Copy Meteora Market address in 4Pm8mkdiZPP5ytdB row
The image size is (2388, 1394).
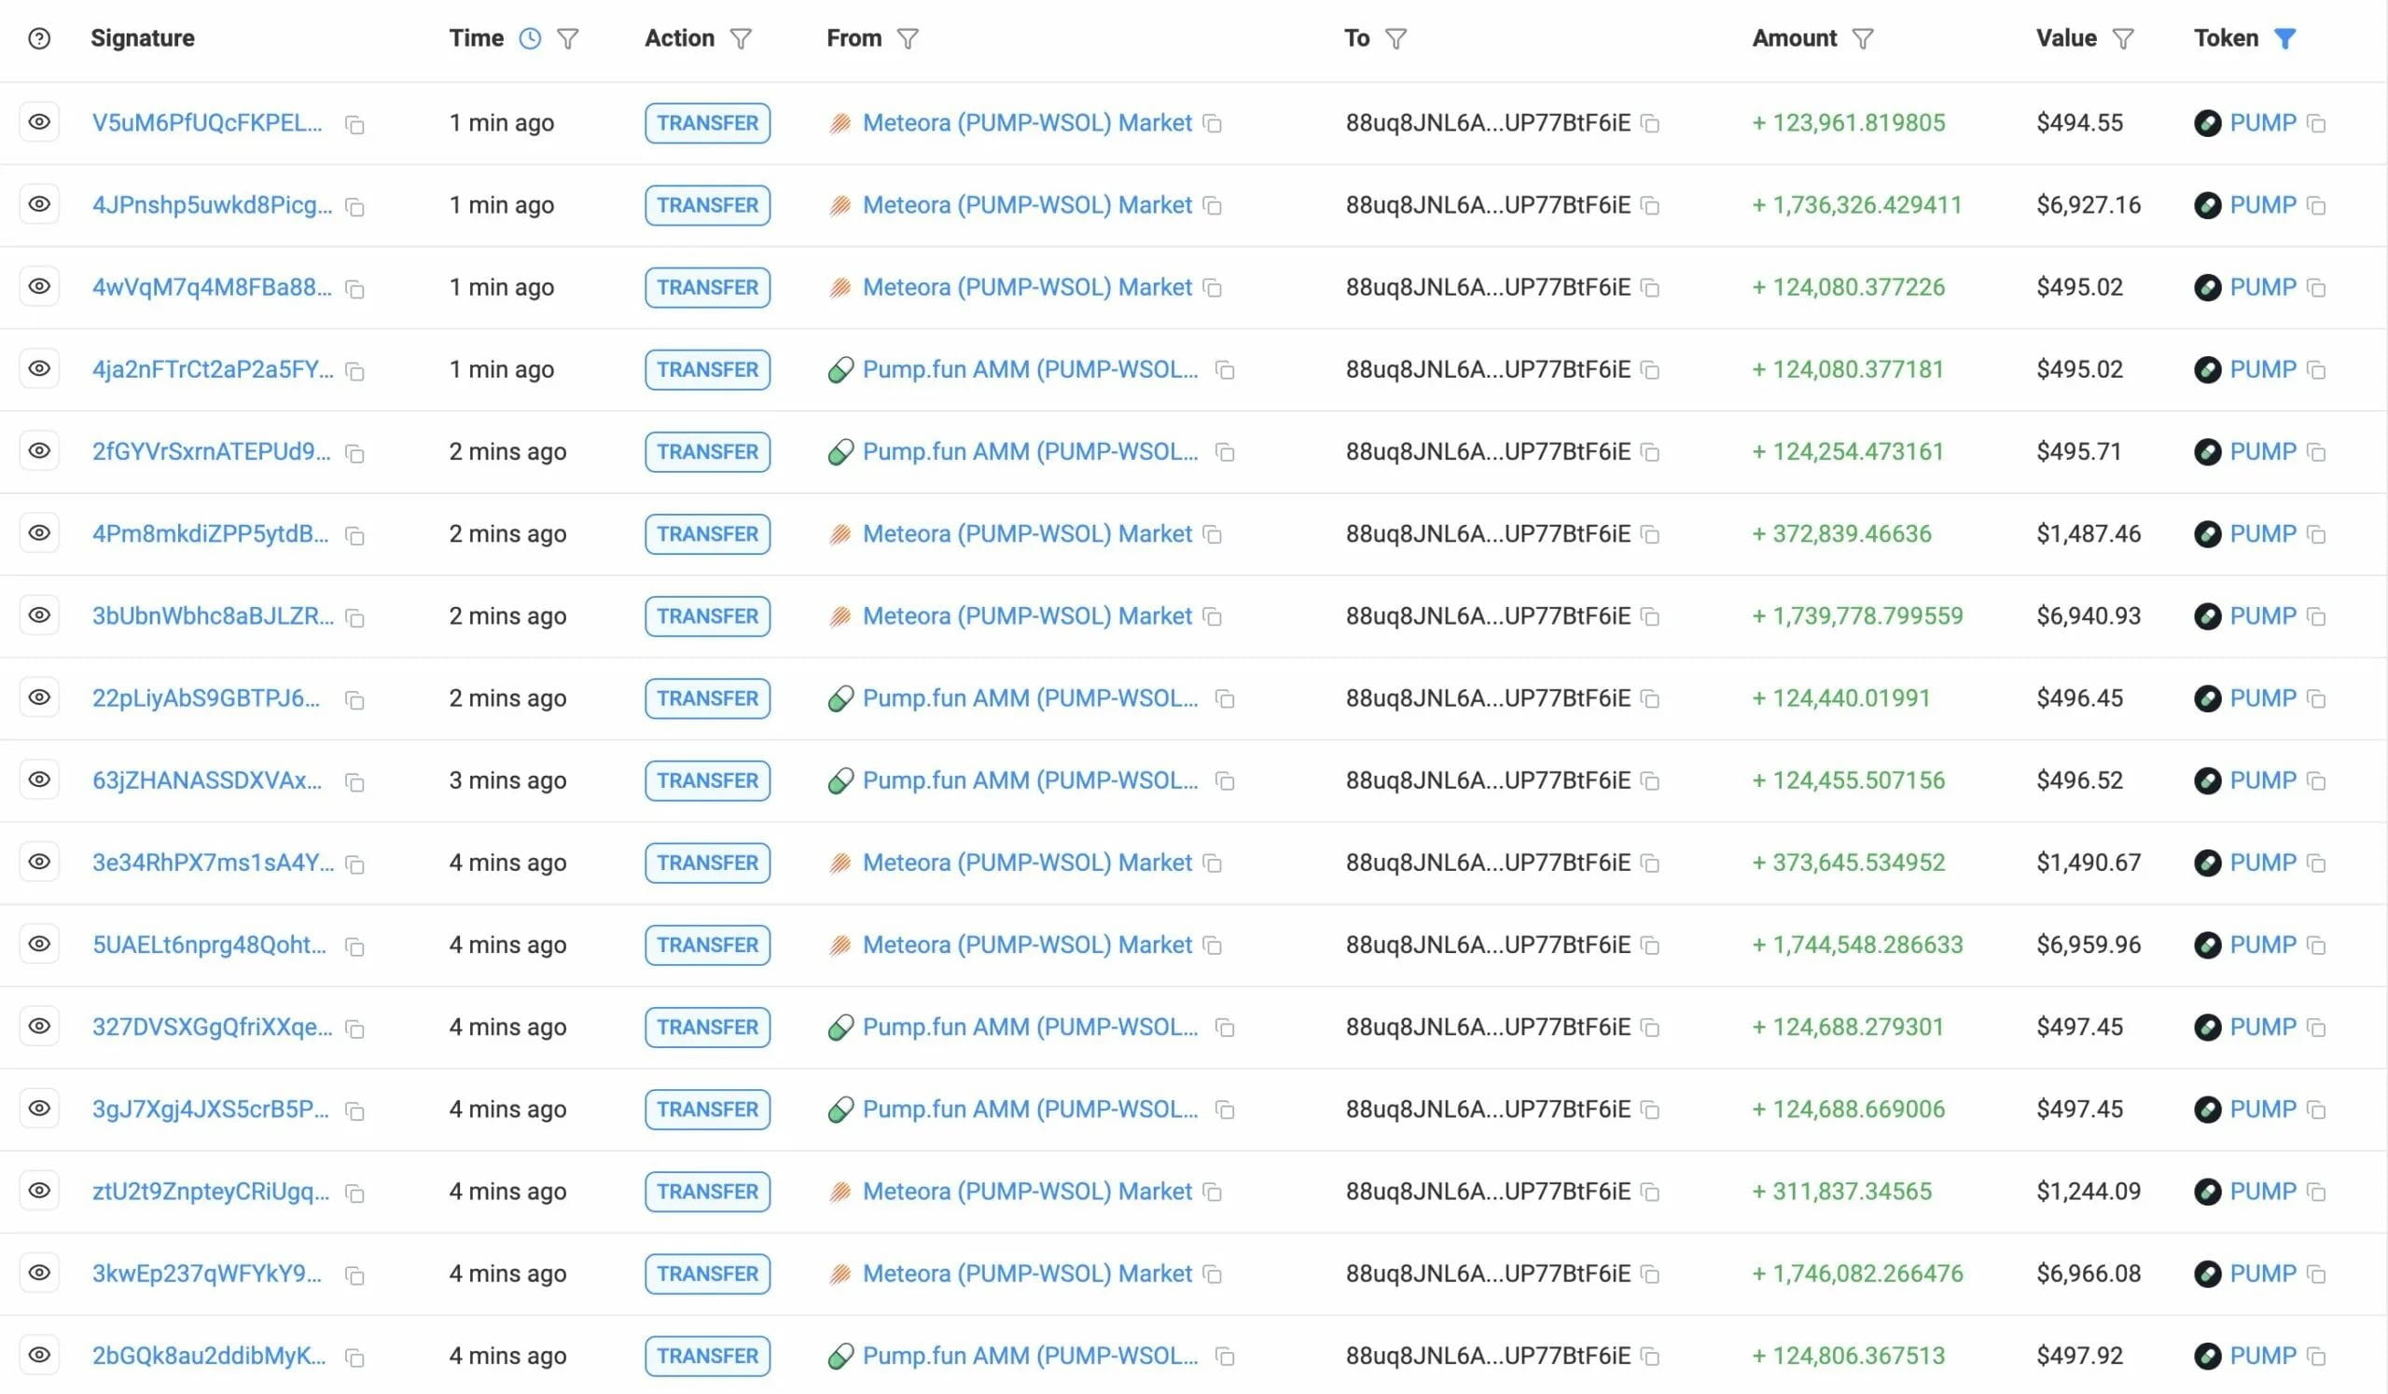coord(1212,535)
